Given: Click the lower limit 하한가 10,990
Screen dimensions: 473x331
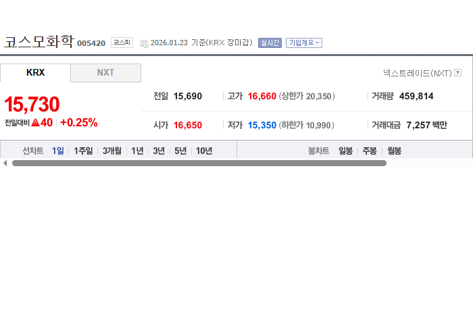Looking at the screenshot, I should click(307, 125).
